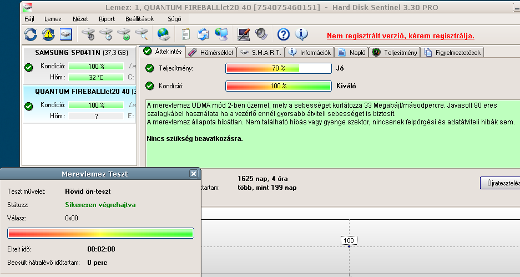The width and height of the screenshot is (520, 277).
Task: Click the green check next to Teljesítmény
Action: tap(150, 68)
